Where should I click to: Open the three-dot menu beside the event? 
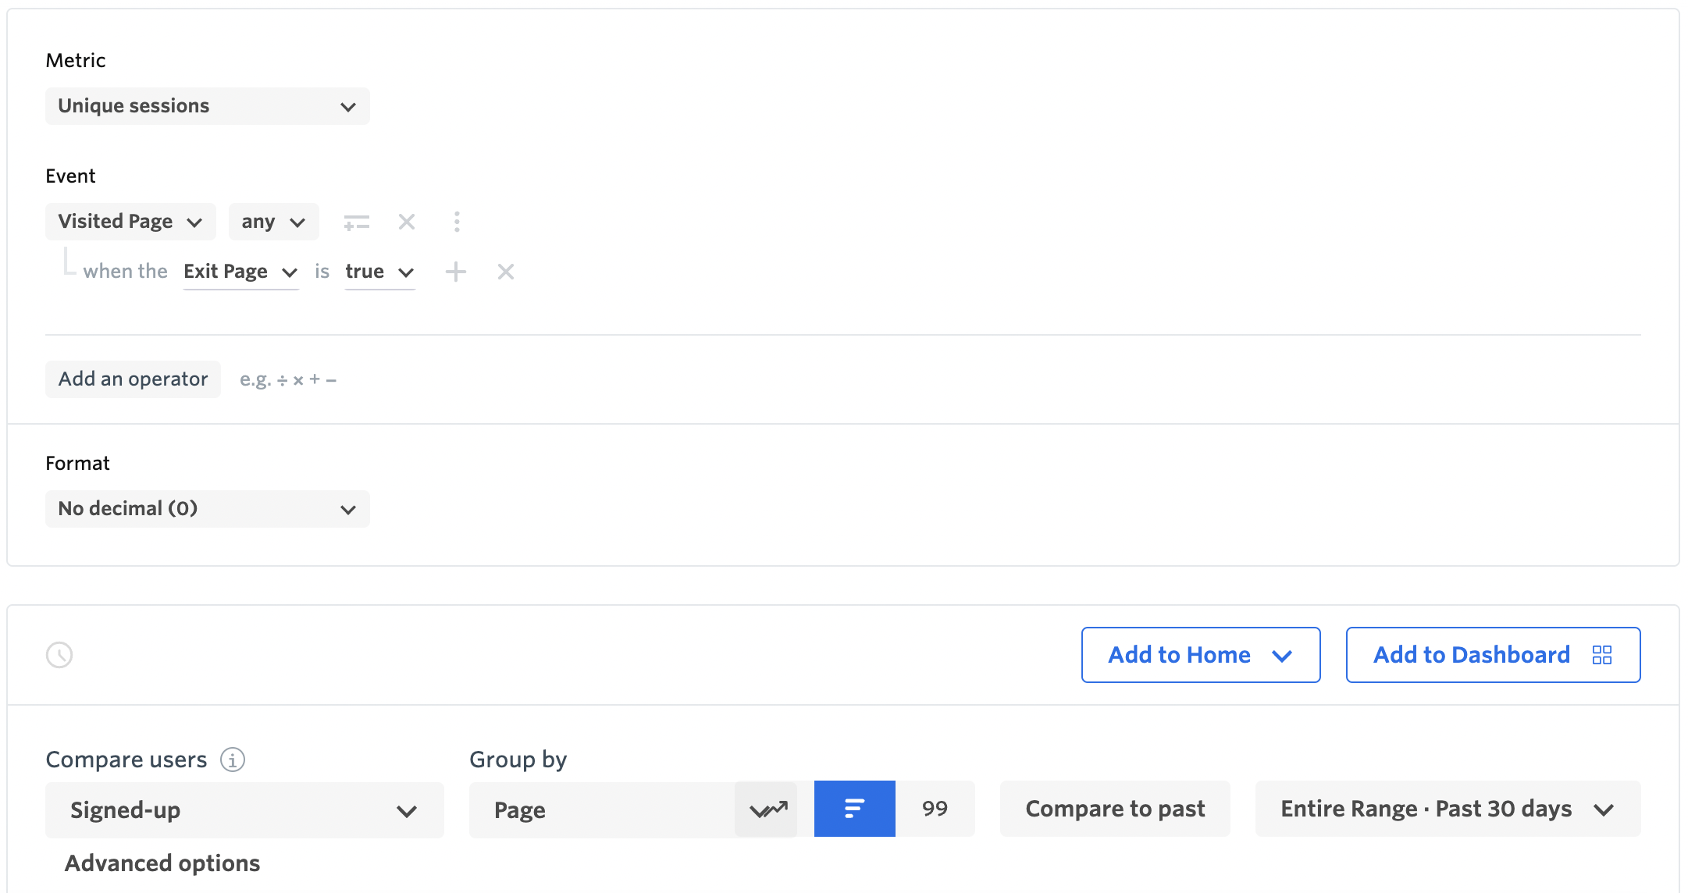(457, 222)
